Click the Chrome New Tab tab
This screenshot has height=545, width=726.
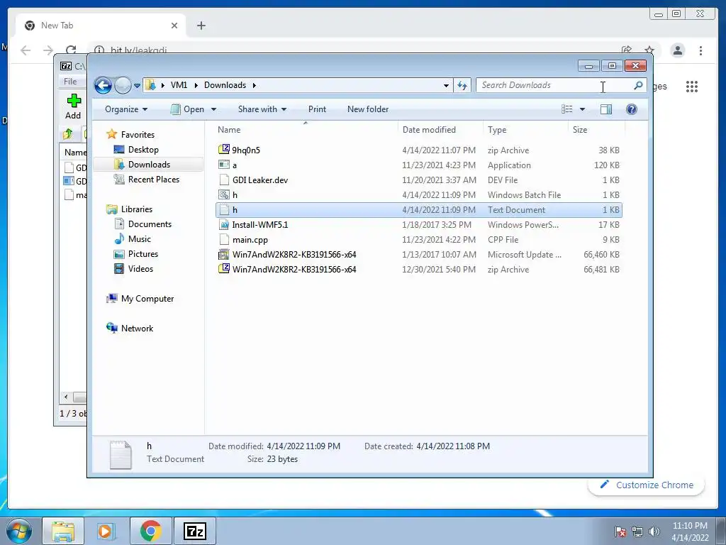[100, 26]
